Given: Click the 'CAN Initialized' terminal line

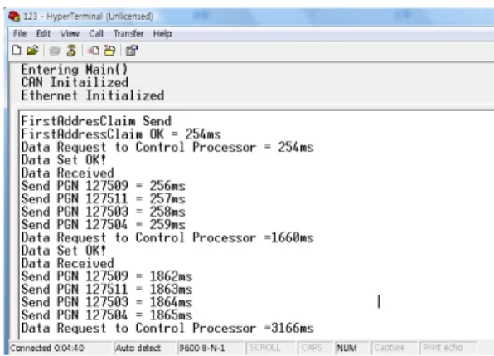Looking at the screenshot, I should tap(75, 83).
